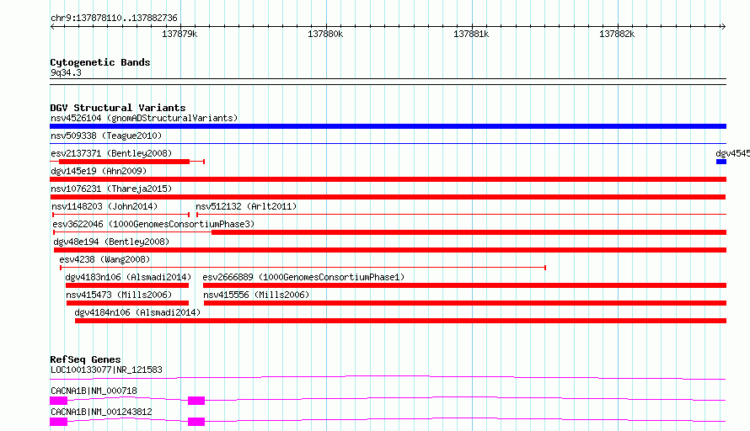Select the thick blue nsv4526104 variant bar
The image size is (750, 431).
pos(388,126)
